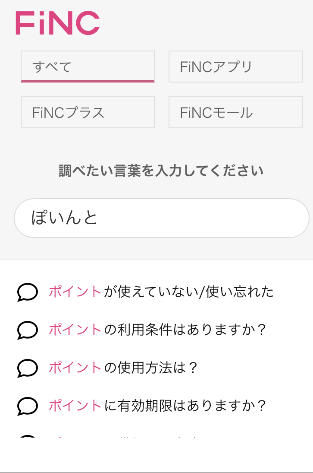The width and height of the screenshot is (313, 473).
Task: Click pink ポイント keyword in the 有効期限 question
Action: pos(75,406)
